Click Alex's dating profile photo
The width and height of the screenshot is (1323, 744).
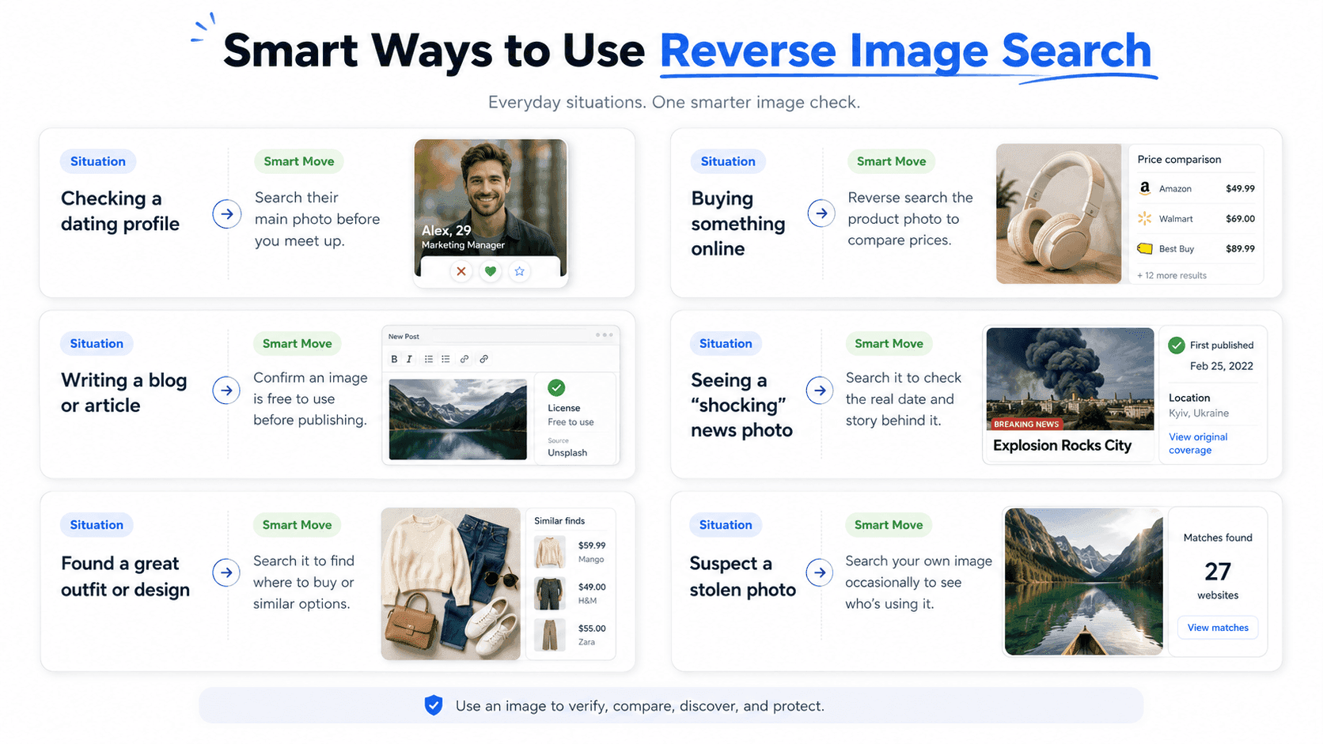(x=491, y=207)
